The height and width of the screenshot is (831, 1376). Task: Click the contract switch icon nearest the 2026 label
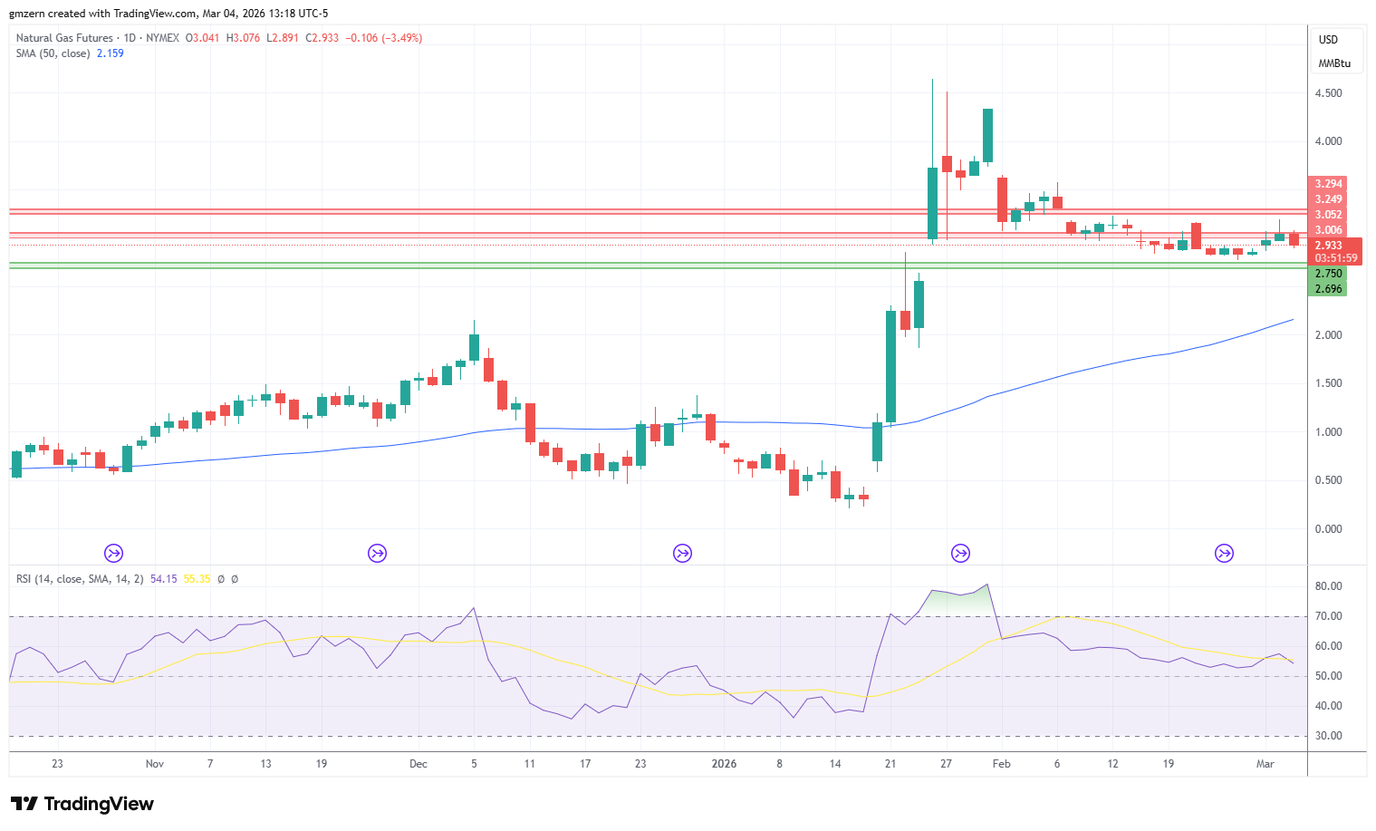(x=683, y=553)
